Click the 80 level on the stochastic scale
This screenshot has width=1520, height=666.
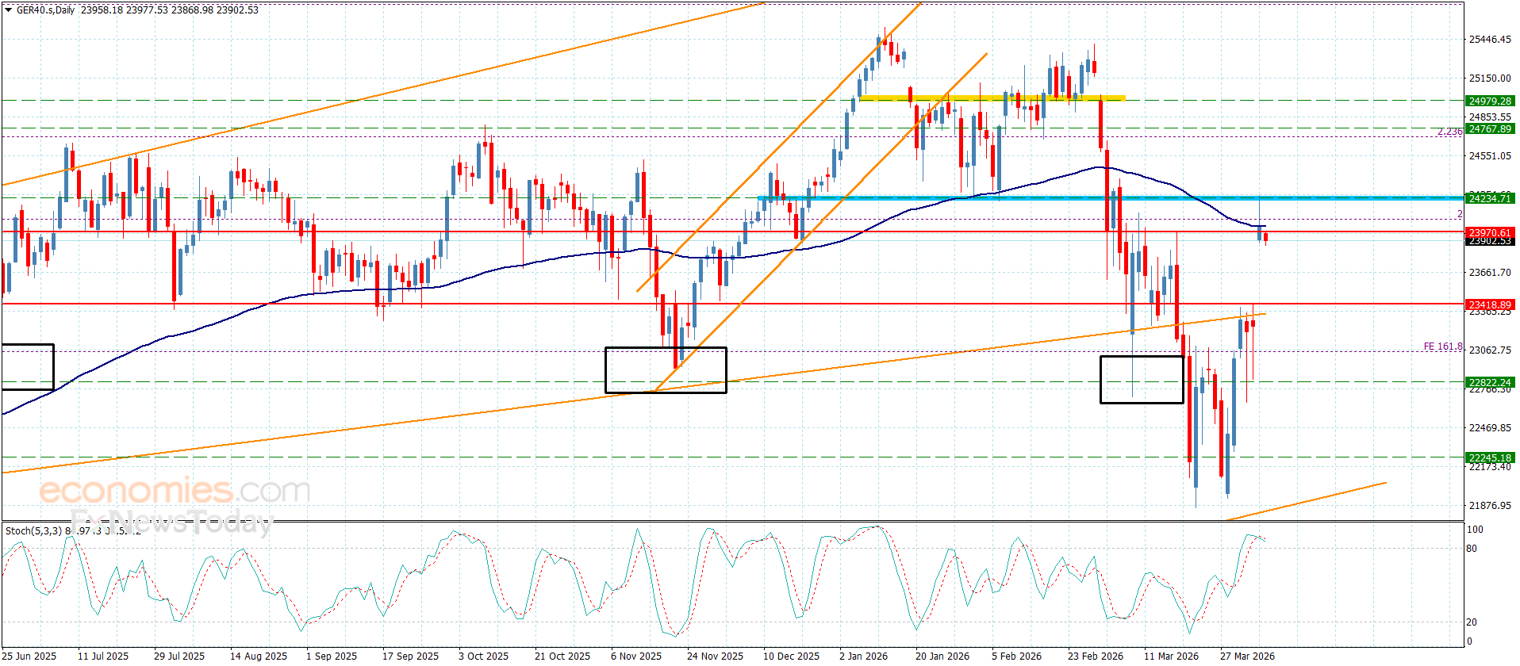1472,549
